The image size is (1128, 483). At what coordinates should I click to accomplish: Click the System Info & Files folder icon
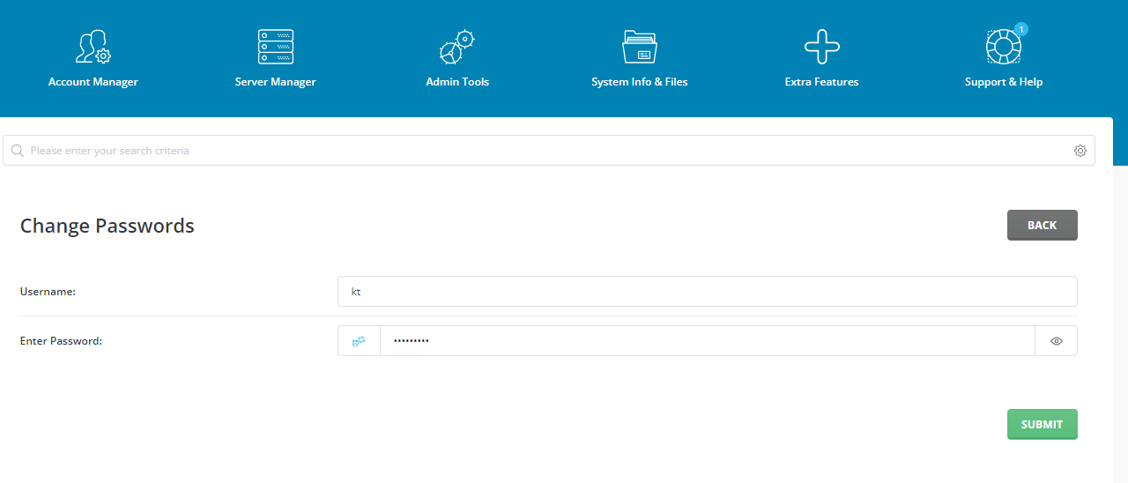(639, 47)
